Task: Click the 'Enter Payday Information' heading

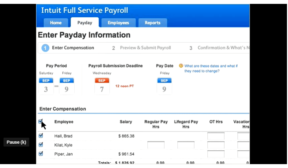Action: coord(84,35)
